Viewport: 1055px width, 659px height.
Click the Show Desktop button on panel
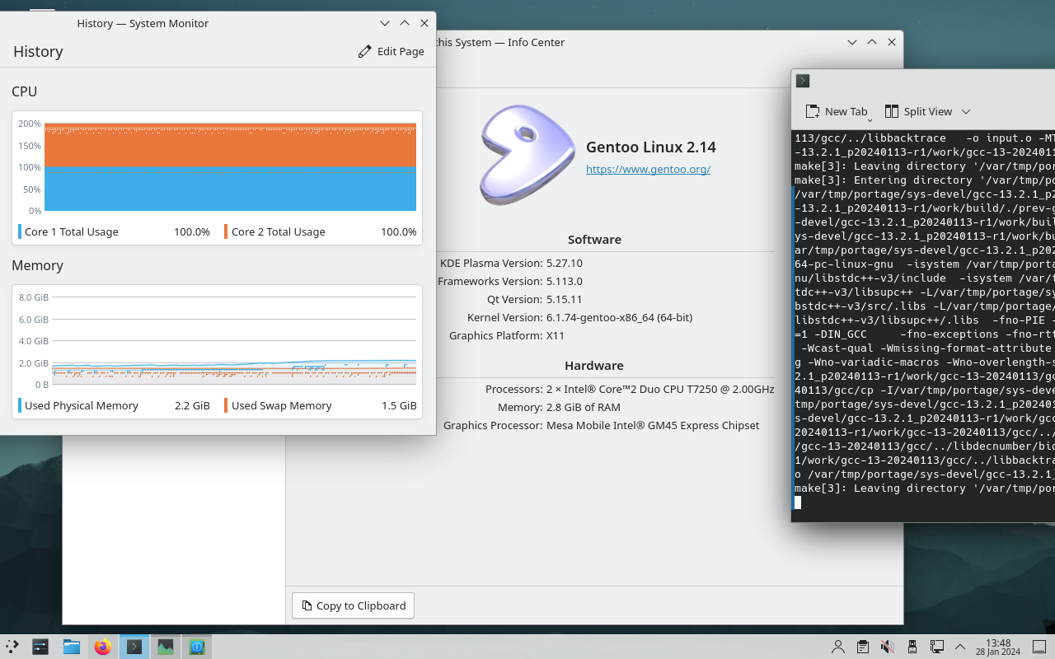1040,647
